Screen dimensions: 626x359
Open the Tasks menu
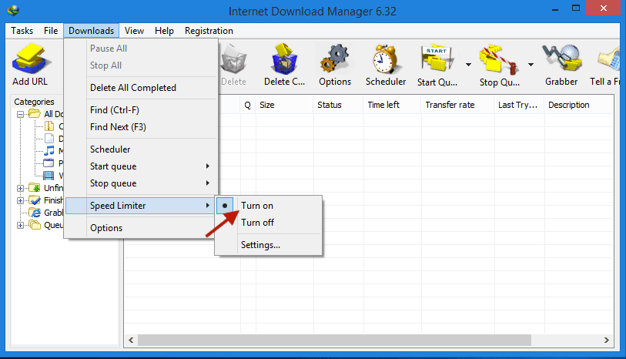click(x=22, y=31)
